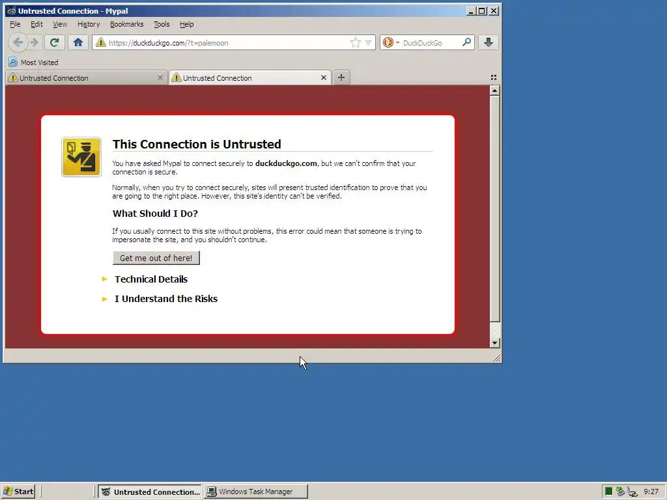This screenshot has width=667, height=500.
Task: Close the first Untrusted Connection tab
Action: 160,77
